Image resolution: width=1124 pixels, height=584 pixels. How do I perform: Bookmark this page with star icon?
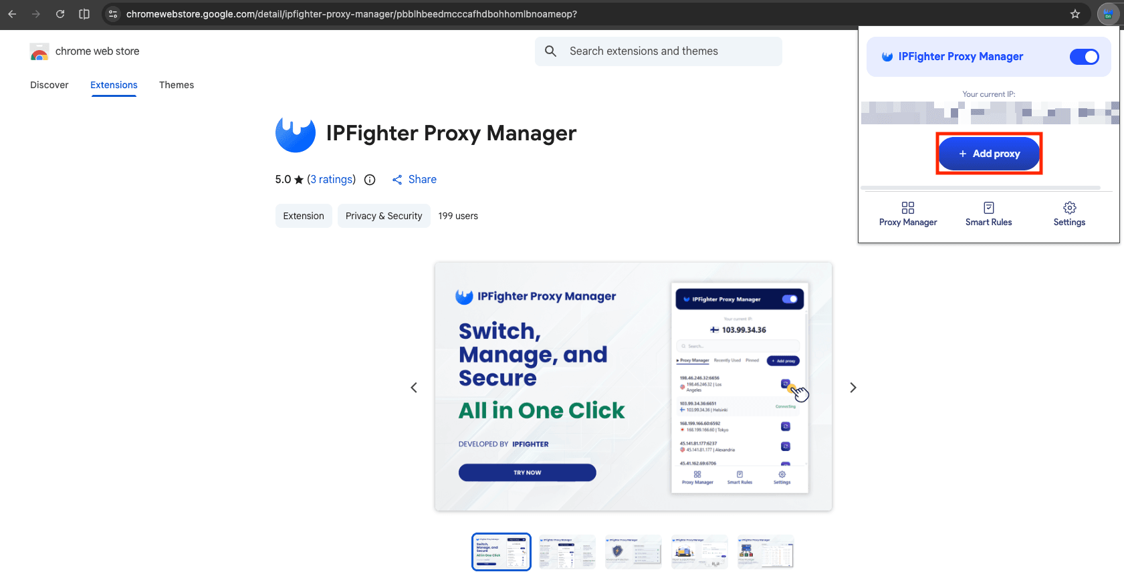click(x=1075, y=14)
